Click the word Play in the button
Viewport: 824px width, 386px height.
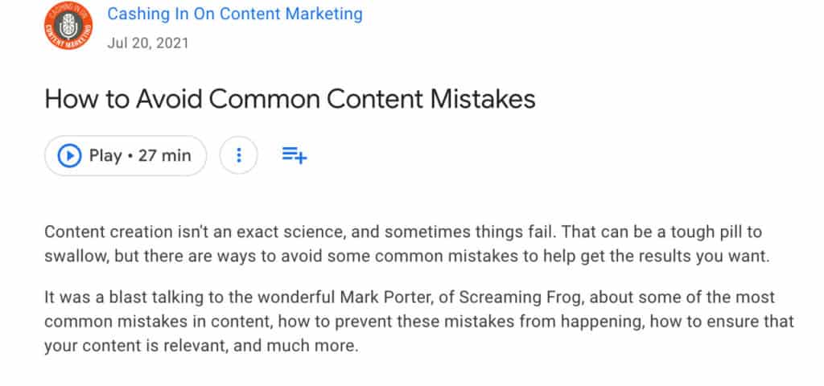[x=105, y=155]
